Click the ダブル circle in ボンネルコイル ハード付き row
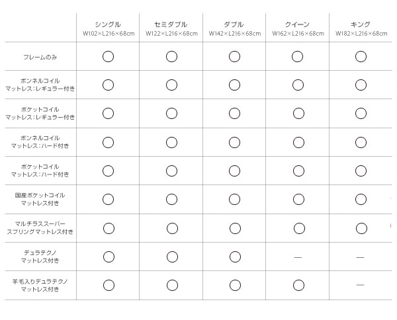 click(234, 142)
